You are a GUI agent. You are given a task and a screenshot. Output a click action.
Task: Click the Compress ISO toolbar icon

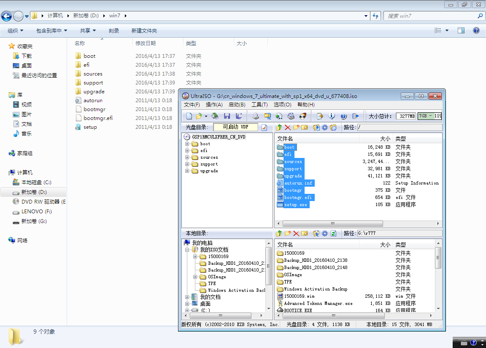tap(267, 116)
